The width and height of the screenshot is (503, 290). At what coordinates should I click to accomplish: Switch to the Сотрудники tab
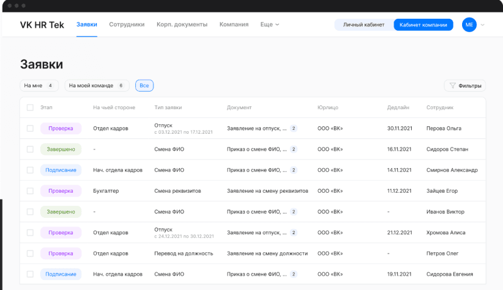tap(126, 24)
